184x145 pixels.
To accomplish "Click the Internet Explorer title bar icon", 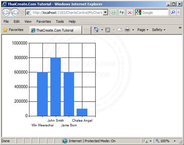I will pyautogui.click(x=4, y=4).
